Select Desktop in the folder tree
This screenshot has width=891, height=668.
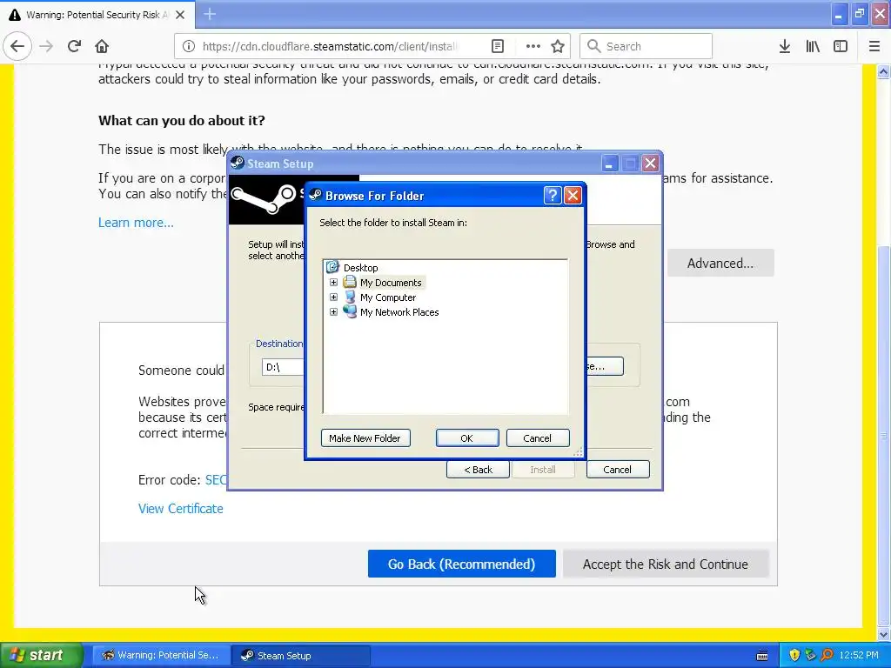tap(360, 268)
